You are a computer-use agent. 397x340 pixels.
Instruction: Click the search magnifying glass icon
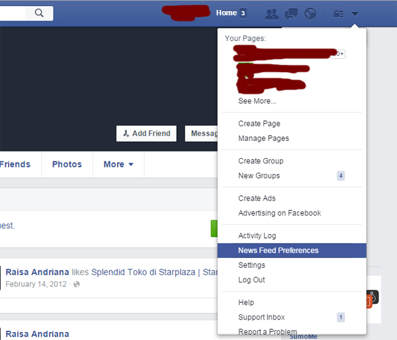[40, 13]
